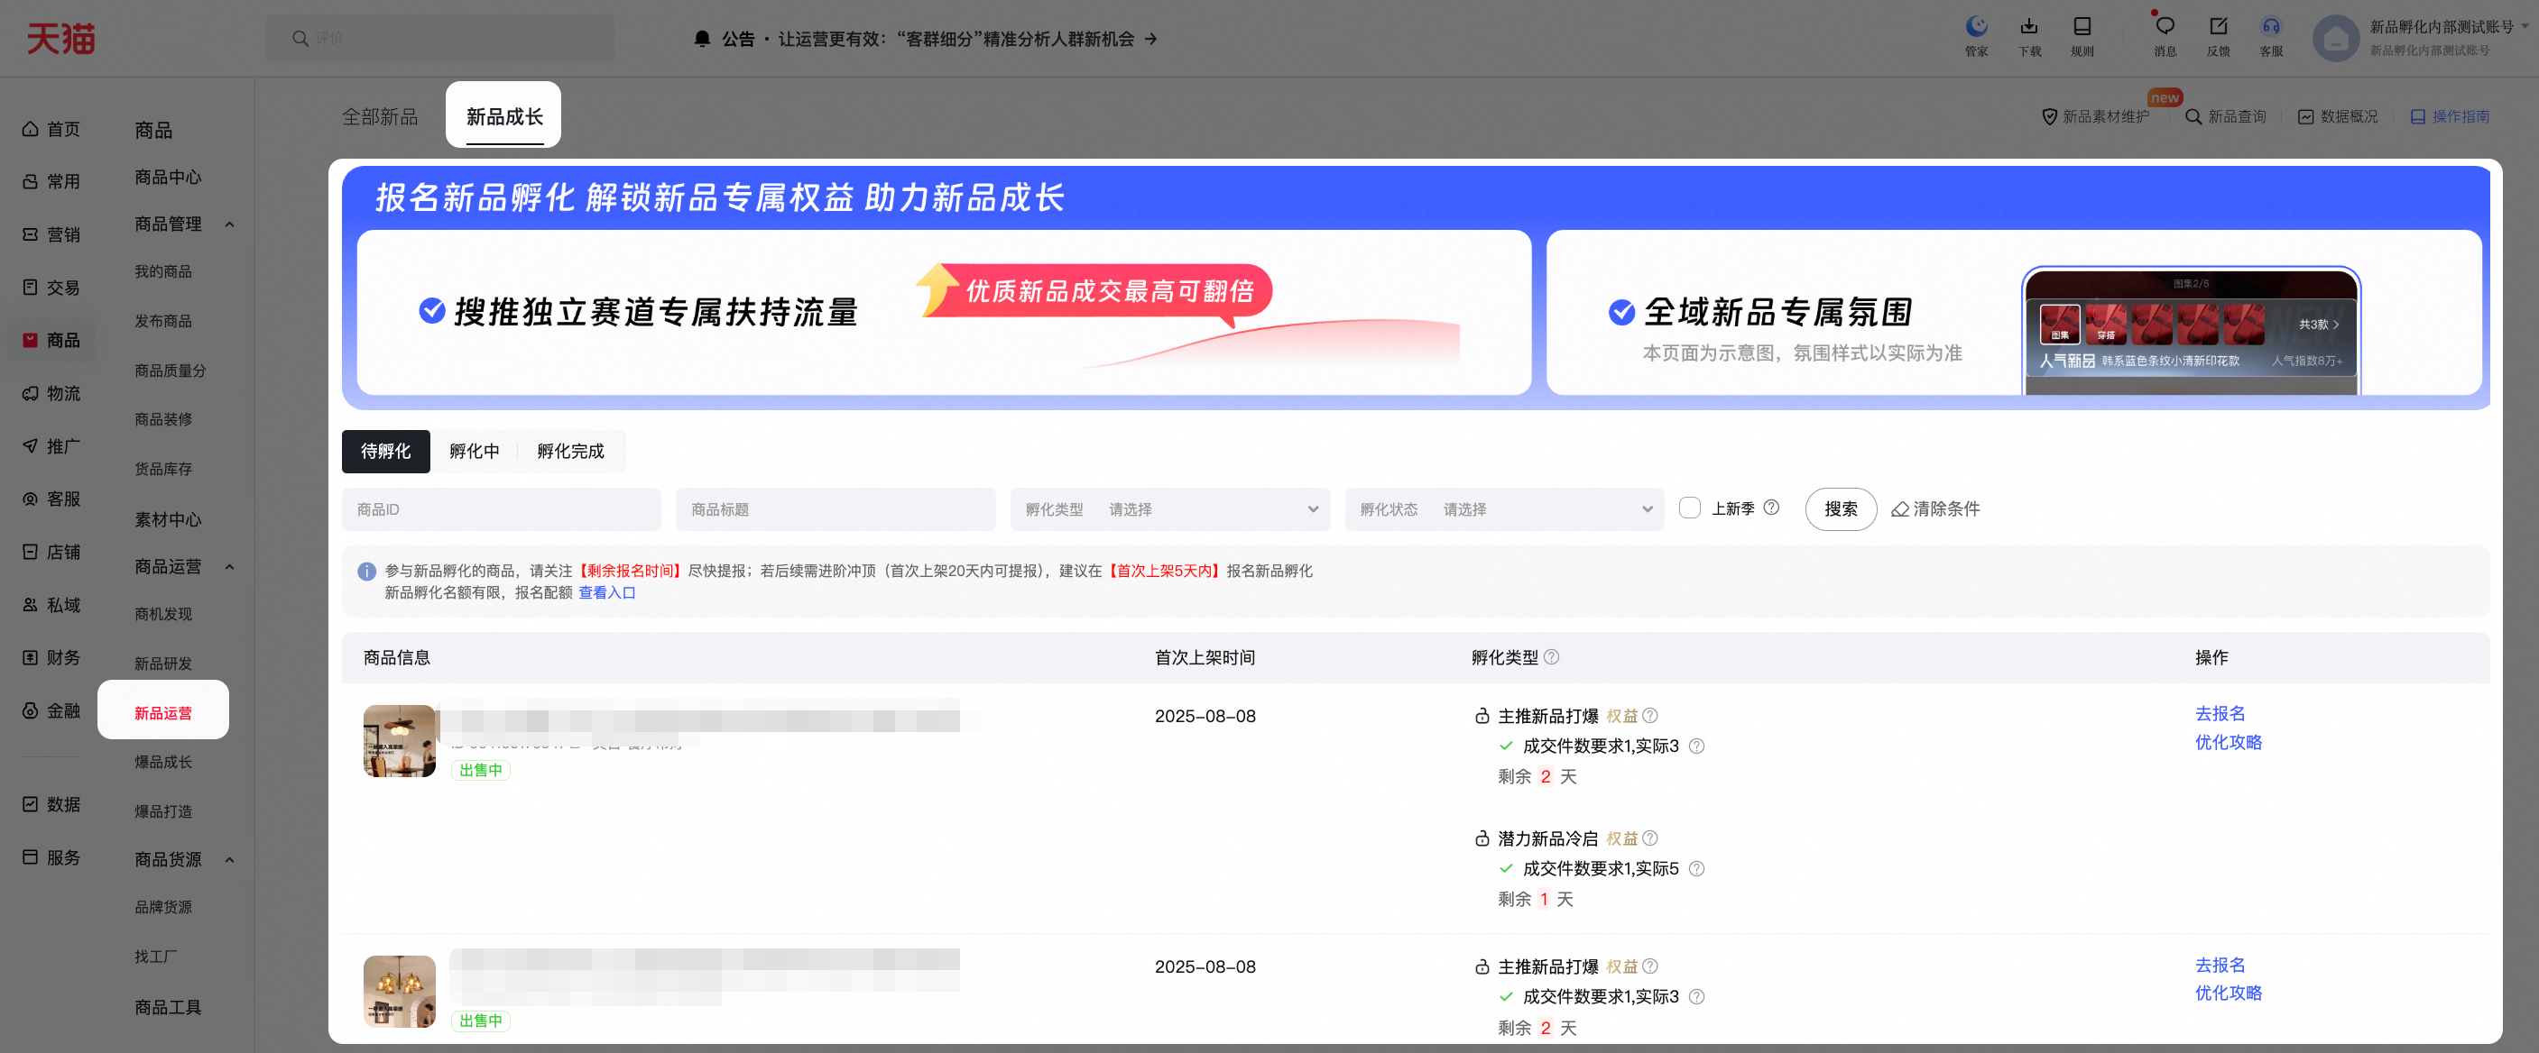Image resolution: width=2539 pixels, height=1053 pixels.
Task: Open 交易 in the left sidebar
Action: pos(51,288)
